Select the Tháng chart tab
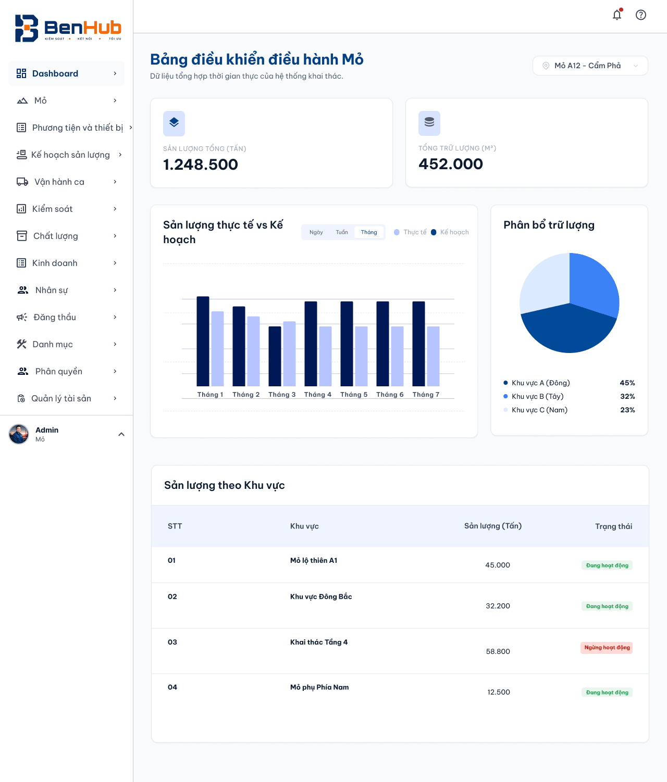The width and height of the screenshot is (667, 782). tap(369, 232)
